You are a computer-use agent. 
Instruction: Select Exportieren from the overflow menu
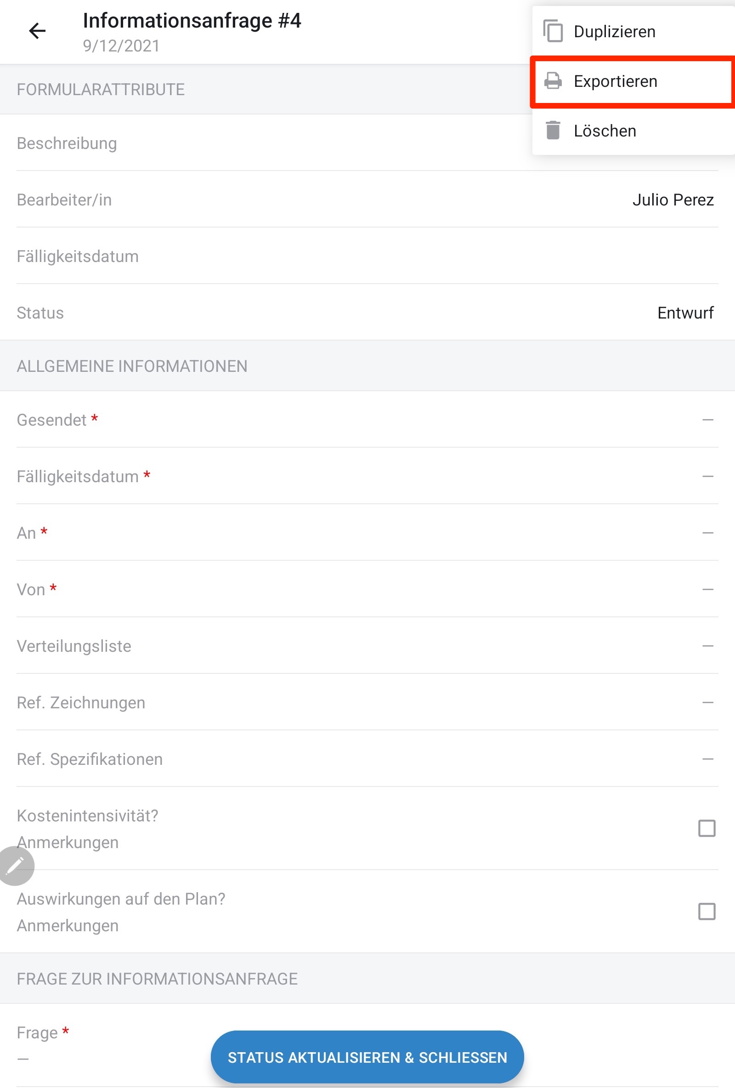point(615,81)
